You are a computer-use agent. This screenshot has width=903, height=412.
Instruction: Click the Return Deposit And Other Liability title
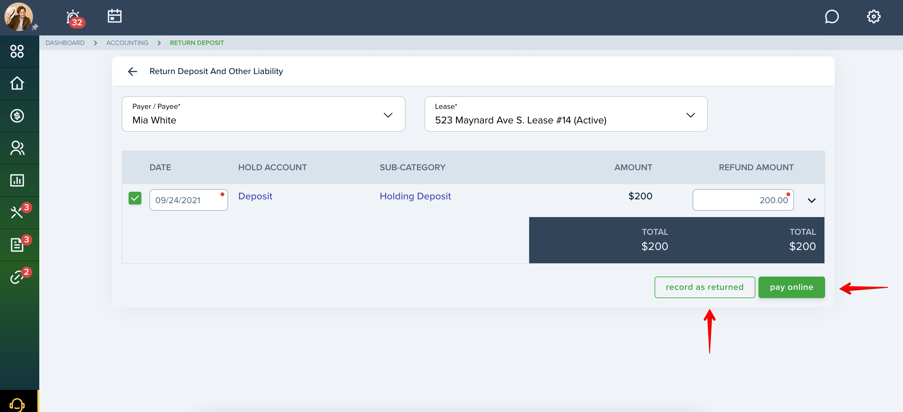click(x=216, y=72)
